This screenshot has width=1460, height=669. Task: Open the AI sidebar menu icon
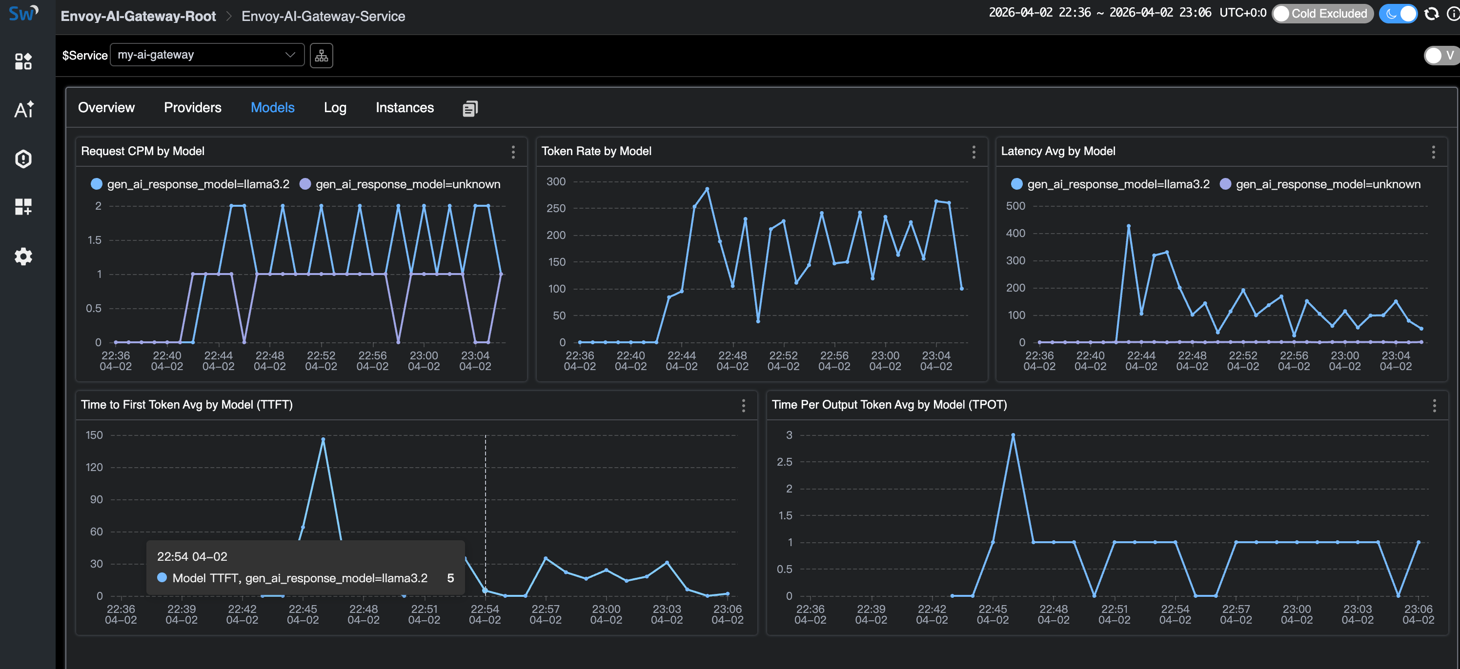(x=23, y=109)
